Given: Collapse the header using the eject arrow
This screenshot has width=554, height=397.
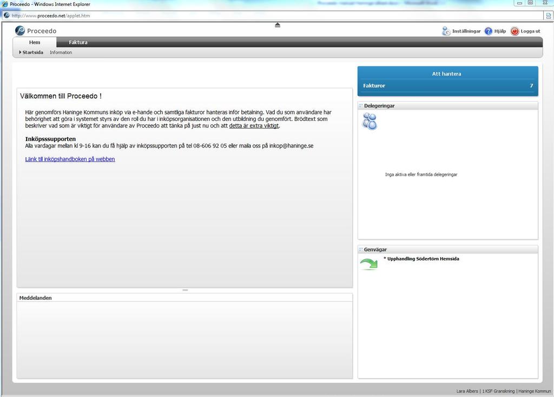Looking at the screenshot, I should click(278, 25).
